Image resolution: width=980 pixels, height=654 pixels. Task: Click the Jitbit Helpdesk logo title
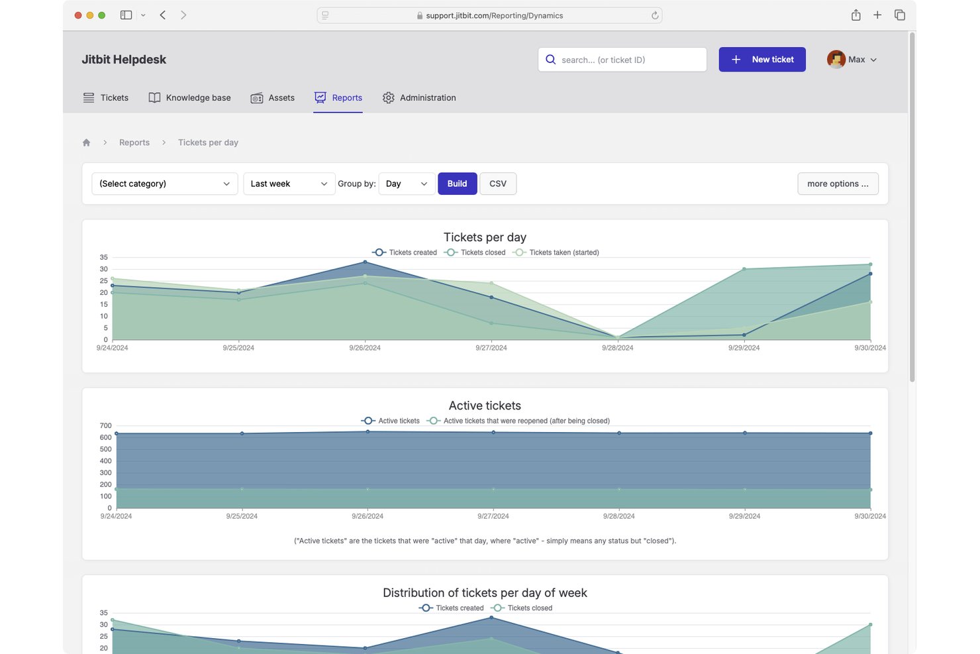point(124,60)
